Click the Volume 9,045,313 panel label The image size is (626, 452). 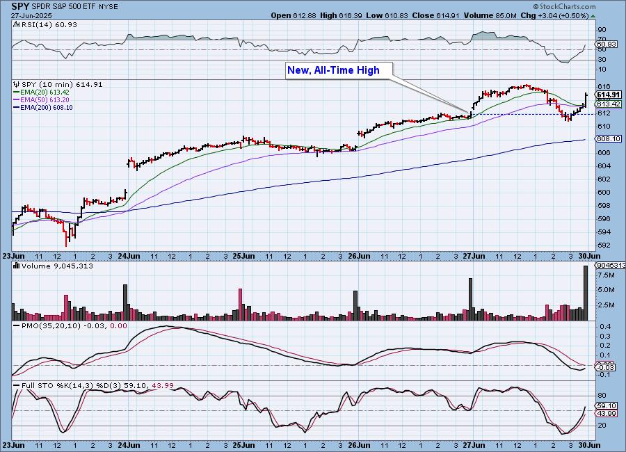click(57, 266)
